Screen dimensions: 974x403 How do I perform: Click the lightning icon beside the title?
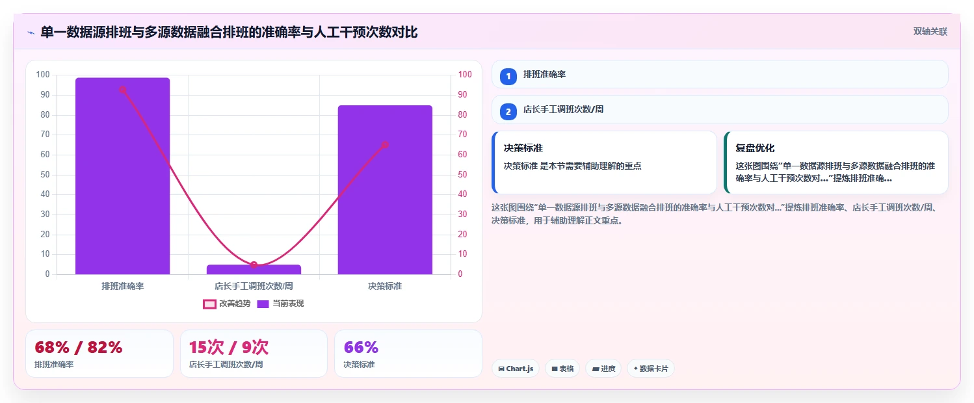(31, 32)
